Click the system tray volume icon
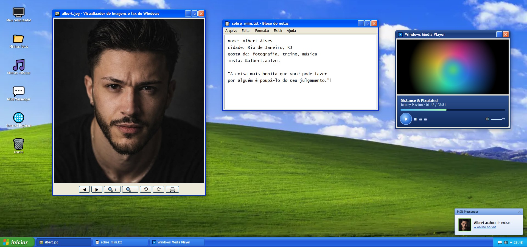This screenshot has width=527, height=247. click(x=506, y=242)
